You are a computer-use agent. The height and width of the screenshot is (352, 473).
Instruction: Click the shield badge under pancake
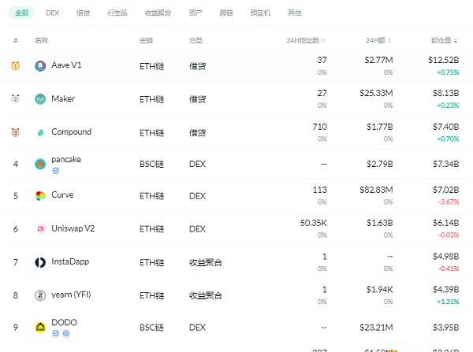click(55, 171)
